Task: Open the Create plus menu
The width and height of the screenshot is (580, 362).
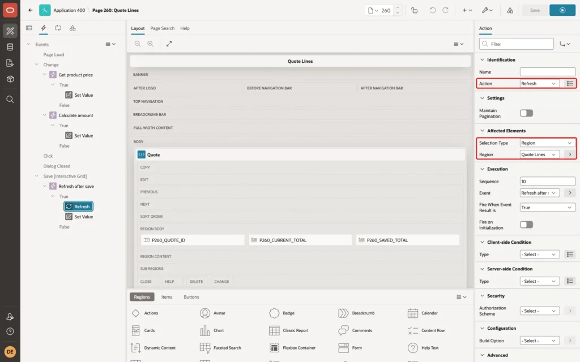Action: click(x=467, y=10)
